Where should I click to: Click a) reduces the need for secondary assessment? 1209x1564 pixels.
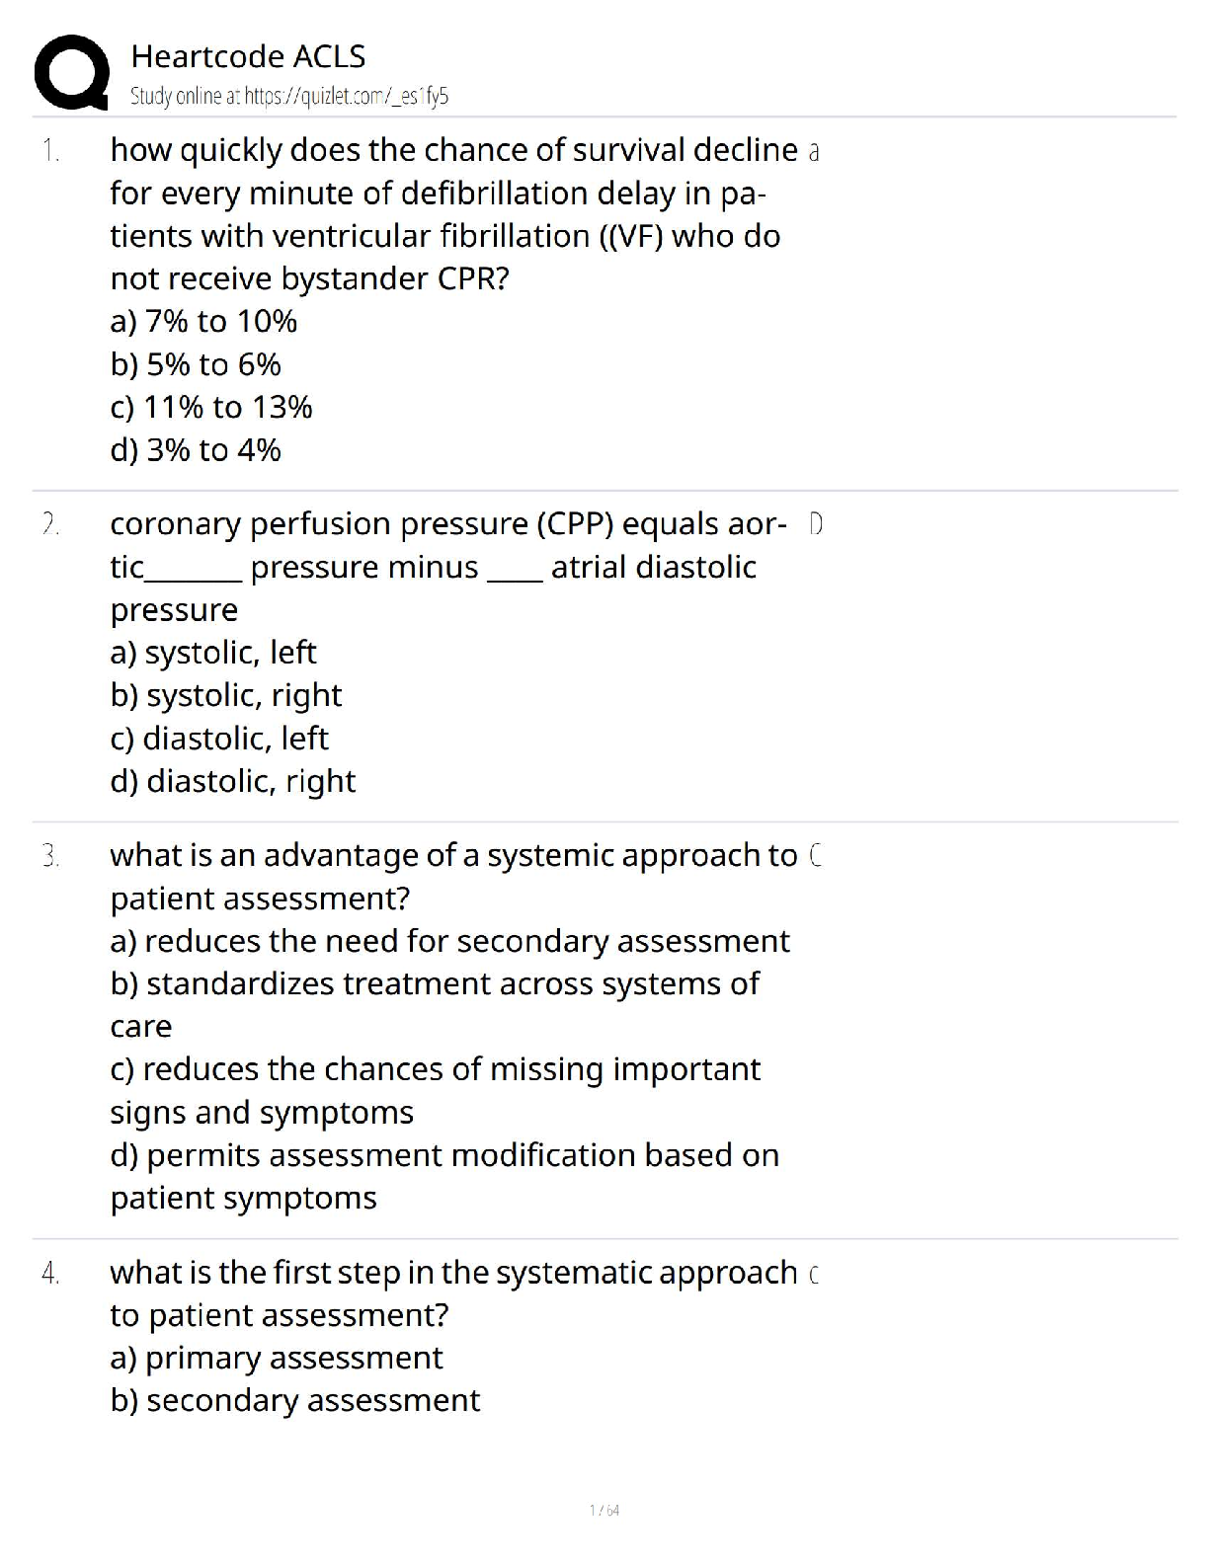click(449, 941)
